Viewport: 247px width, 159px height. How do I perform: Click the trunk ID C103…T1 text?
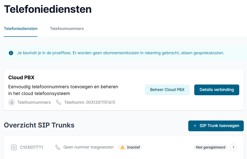click(x=31, y=147)
